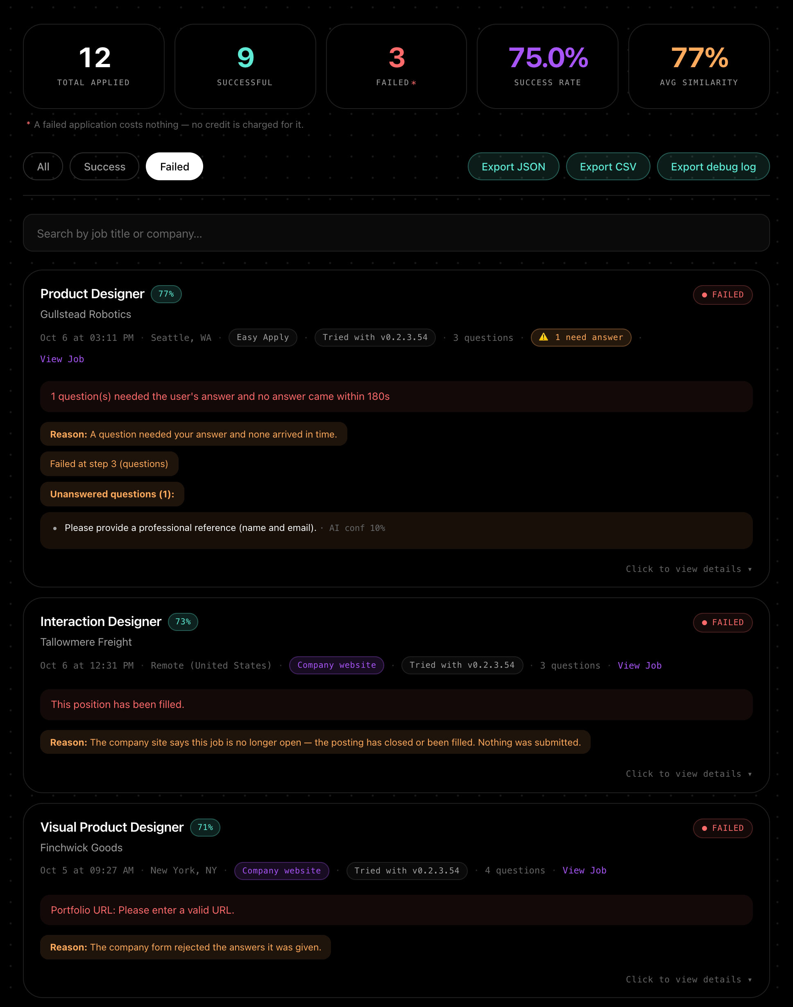Click the 71% similarity badge beside Visual Product Designer
The width and height of the screenshot is (793, 1007).
pos(205,827)
